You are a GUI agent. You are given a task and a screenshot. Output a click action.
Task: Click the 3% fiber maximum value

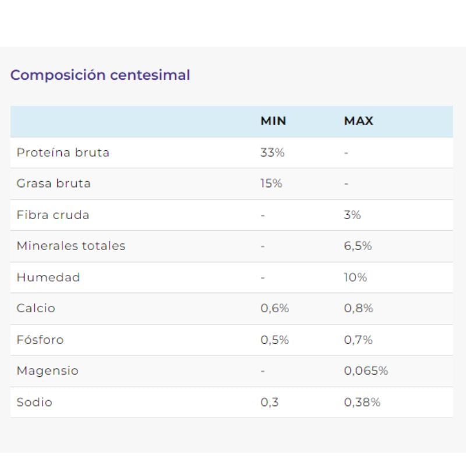pyautogui.click(x=352, y=215)
